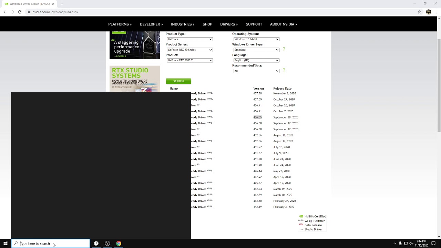
Task: Open the clock app in the taskbar
Action: 96,244
